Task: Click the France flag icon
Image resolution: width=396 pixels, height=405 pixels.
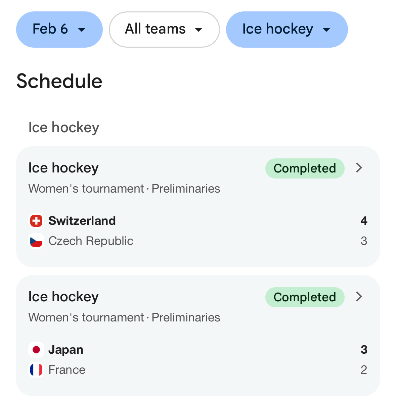Action: click(36, 370)
